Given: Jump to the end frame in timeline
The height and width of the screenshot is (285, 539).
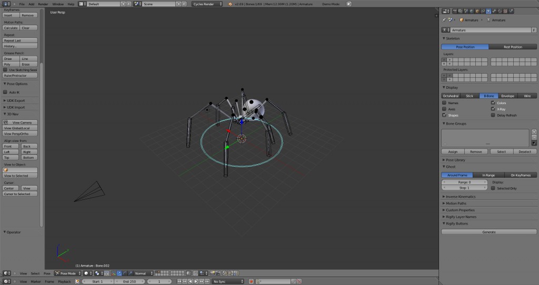Looking at the screenshot, I should [207, 281].
